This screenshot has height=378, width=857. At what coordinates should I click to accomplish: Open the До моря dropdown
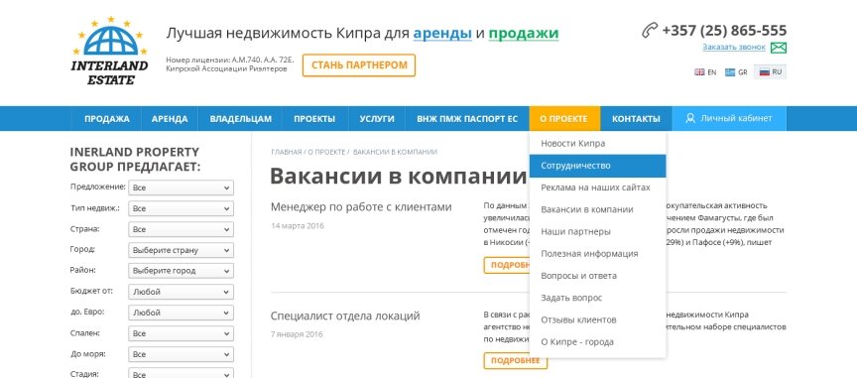pos(181,354)
